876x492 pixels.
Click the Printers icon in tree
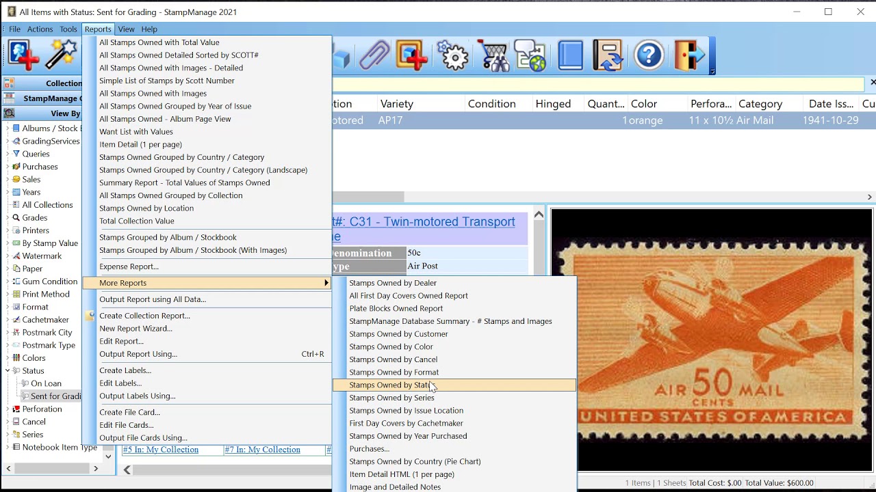point(16,230)
